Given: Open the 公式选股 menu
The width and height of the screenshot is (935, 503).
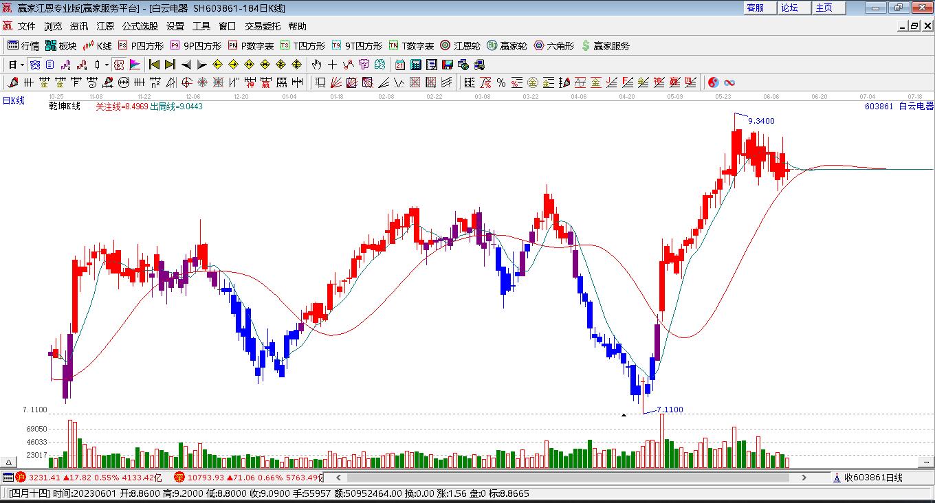Looking at the screenshot, I should (140, 26).
